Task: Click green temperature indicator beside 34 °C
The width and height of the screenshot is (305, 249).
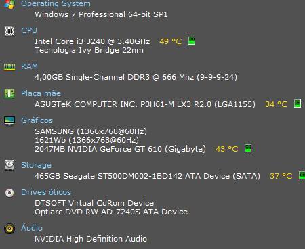Action: tap(298, 104)
